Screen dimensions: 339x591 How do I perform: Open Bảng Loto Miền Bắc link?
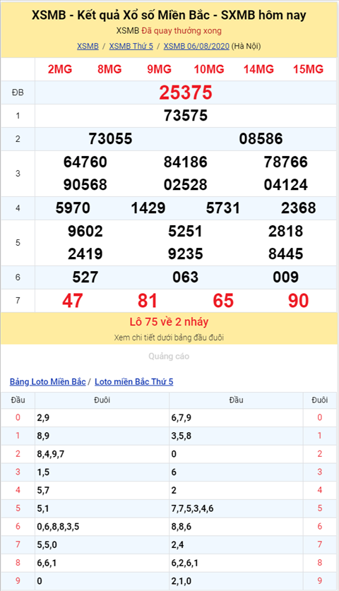(x=48, y=382)
